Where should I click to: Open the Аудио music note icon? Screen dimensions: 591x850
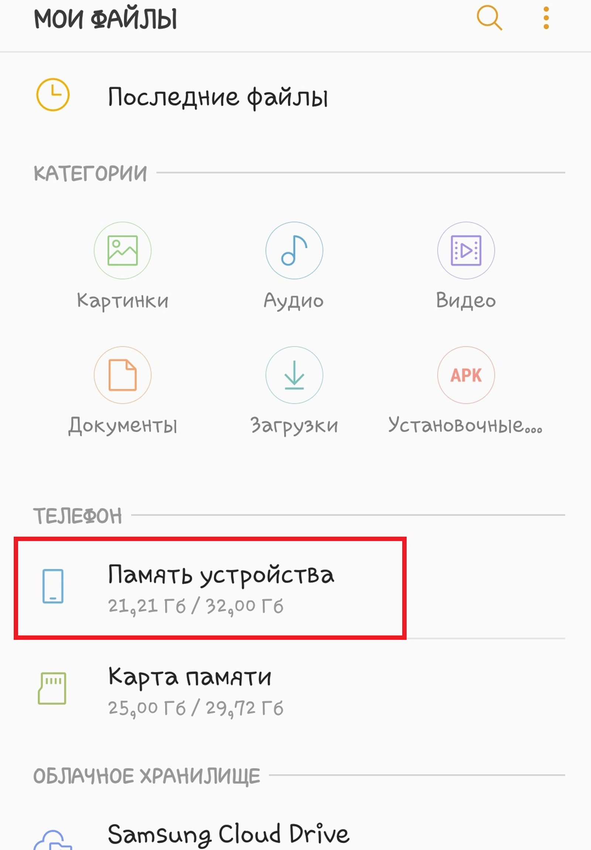click(294, 250)
